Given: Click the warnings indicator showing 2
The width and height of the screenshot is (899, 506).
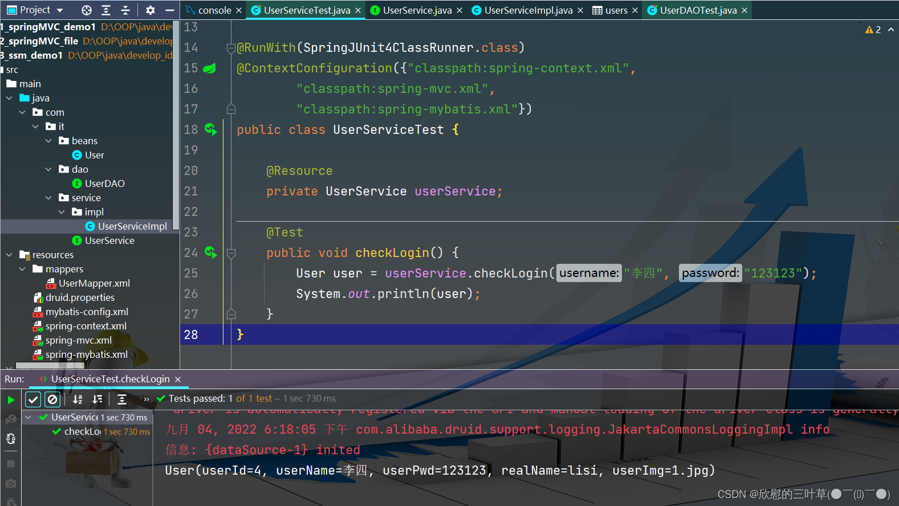Looking at the screenshot, I should [x=873, y=30].
